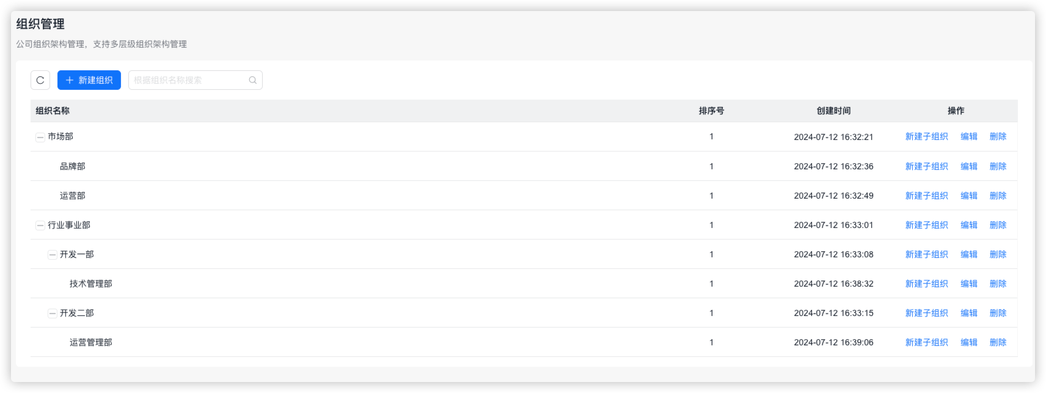Collapse the 行业事业部 tree row
The image size is (1046, 393).
(40, 226)
